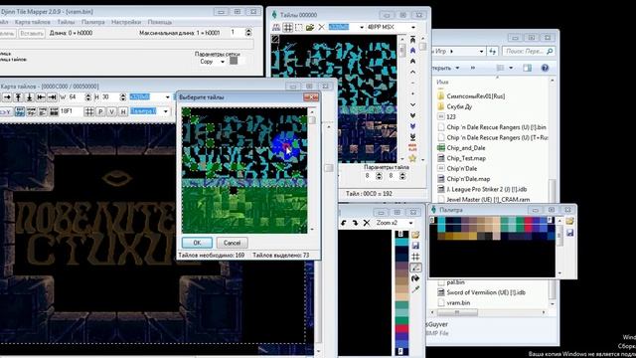Click move-to-right-edge arrow in tile map toolbar
The image size is (636, 358).
[52, 97]
